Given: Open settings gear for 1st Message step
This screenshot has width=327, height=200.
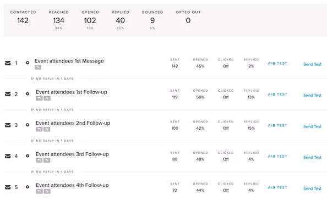Looking at the screenshot, I should tap(28, 63).
